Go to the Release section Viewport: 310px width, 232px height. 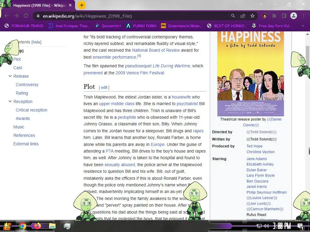[21, 76]
